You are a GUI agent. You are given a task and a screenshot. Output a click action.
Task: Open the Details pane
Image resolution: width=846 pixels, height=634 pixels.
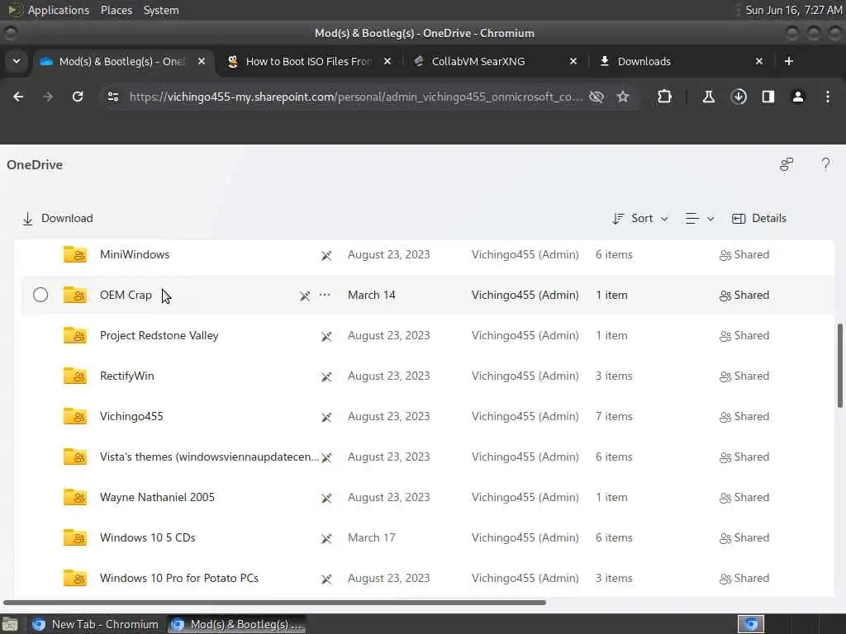click(758, 218)
